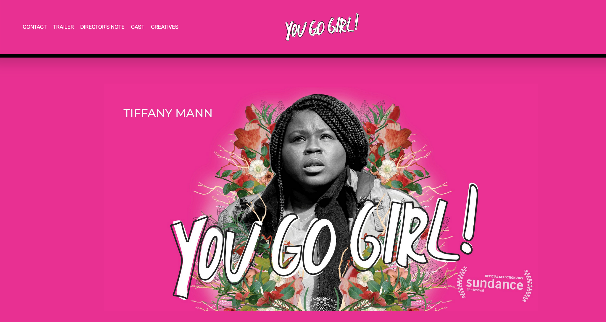
Task: Click the black divider bar below the header
Action: tap(303, 56)
